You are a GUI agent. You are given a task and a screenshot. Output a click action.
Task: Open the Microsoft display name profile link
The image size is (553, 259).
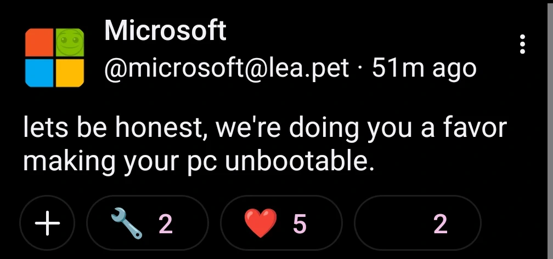pyautogui.click(x=165, y=31)
